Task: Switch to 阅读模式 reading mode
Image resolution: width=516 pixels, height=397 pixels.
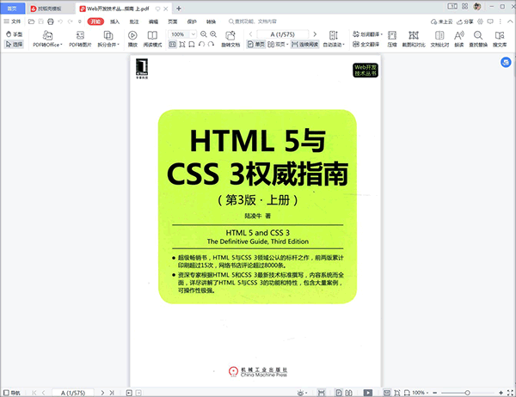Action: (x=152, y=39)
